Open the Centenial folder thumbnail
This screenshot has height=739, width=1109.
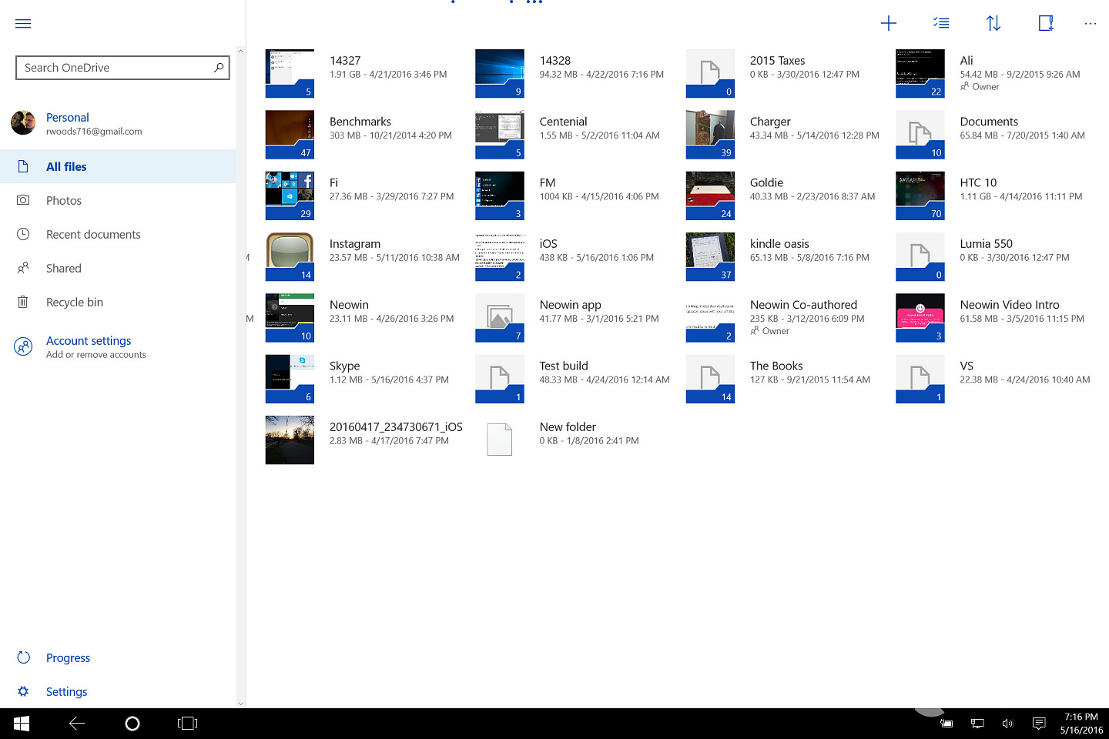[500, 135]
